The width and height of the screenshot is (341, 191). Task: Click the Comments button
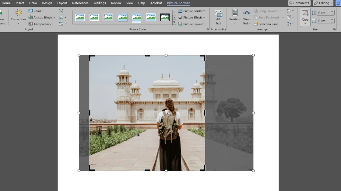(x=299, y=3)
